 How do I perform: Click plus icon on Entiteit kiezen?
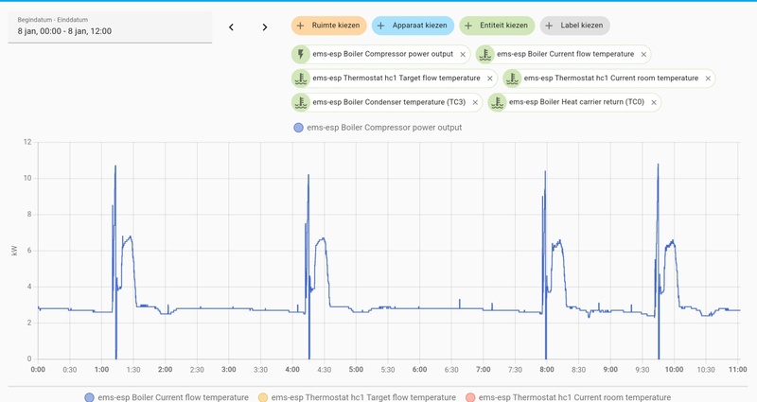tap(467, 26)
